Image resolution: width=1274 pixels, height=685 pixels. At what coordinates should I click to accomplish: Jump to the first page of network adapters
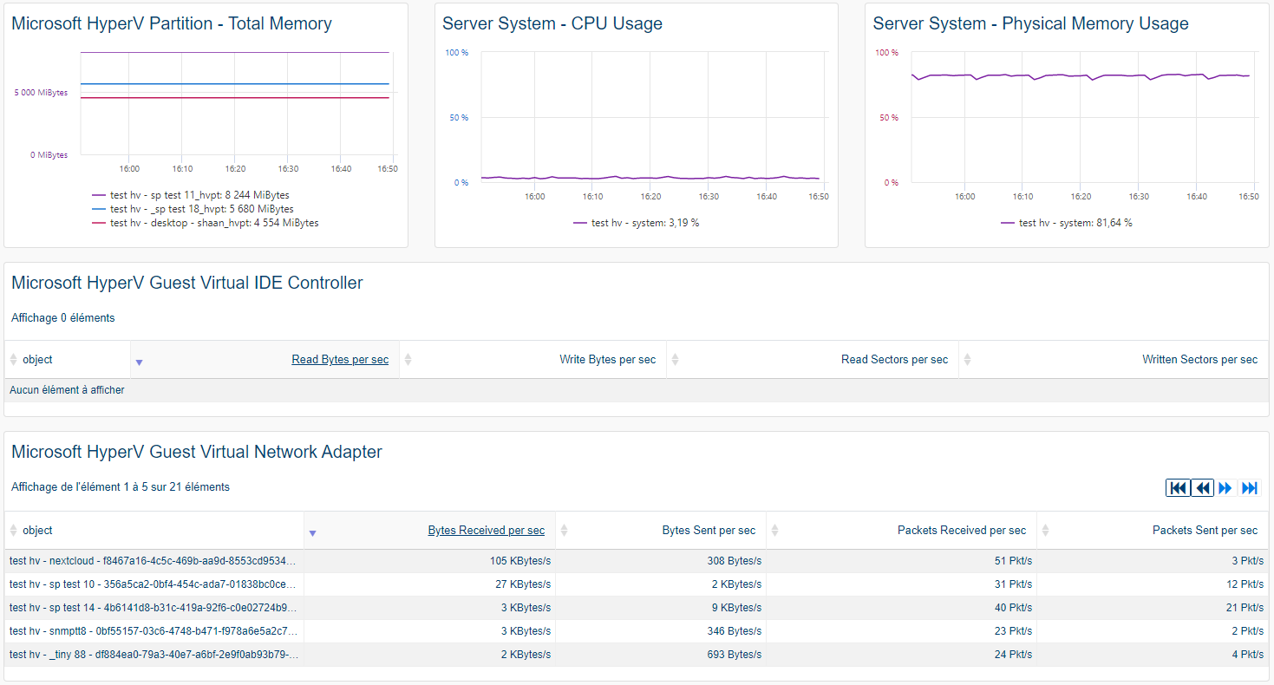pos(1178,487)
